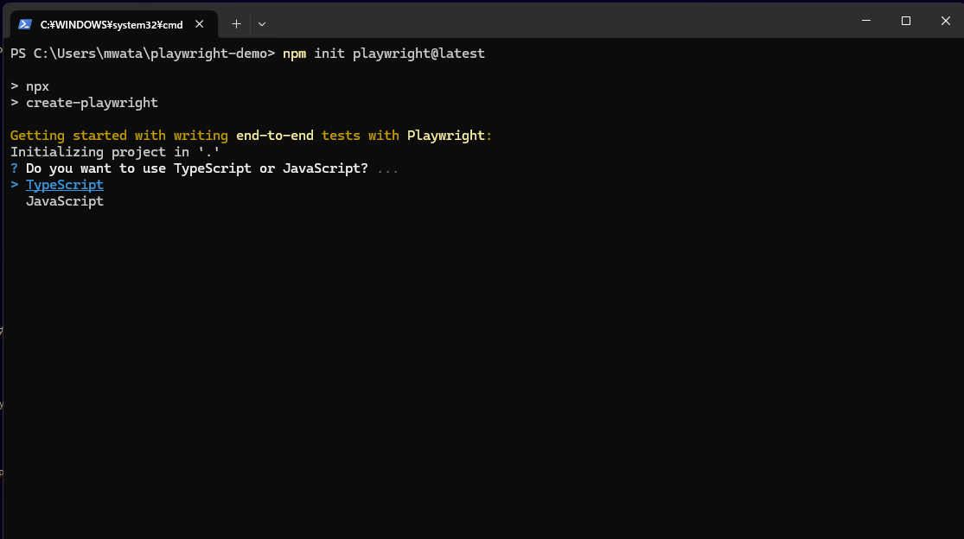
Task: Click the 'npm init playwright@latest' command text
Action: tap(384, 54)
